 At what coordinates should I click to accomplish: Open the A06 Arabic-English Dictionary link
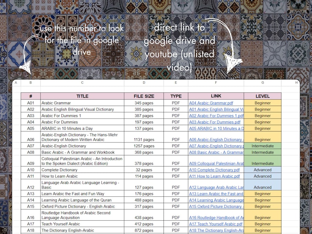click(216, 139)
